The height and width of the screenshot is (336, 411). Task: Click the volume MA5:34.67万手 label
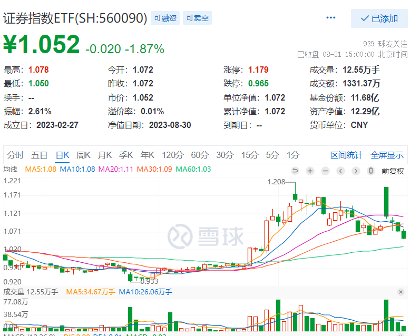[x=91, y=292]
